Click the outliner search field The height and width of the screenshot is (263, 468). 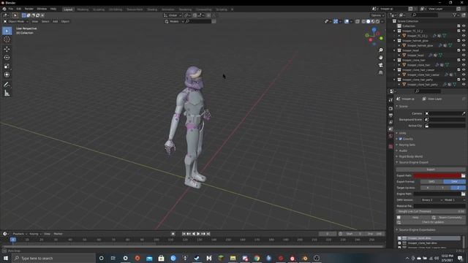[x=425, y=15]
